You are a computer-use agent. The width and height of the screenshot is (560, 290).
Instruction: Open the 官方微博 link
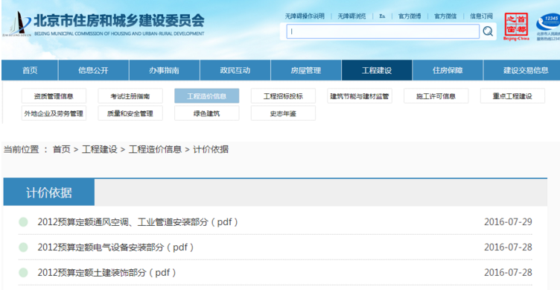pos(410,16)
